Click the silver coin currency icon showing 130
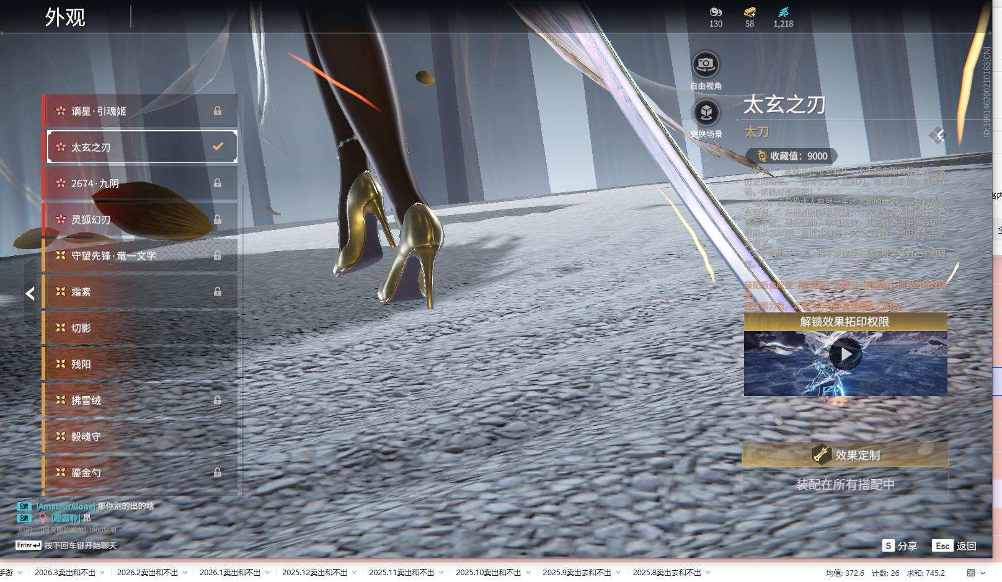This screenshot has height=582, width=1002. point(716,12)
